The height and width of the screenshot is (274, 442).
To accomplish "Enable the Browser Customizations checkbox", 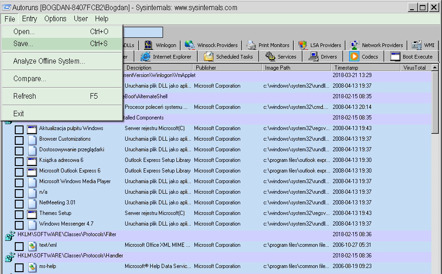I will 19,140.
